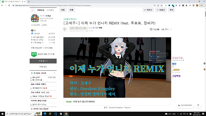Toggle the browser side panel icon
Viewport: 206px width, 116px height.
[x=193, y=5]
